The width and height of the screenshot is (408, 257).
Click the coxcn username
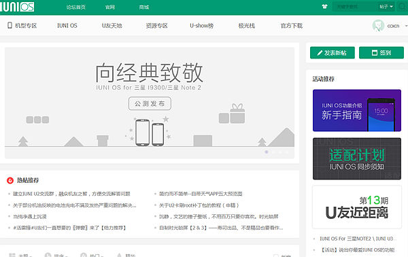[393, 26]
